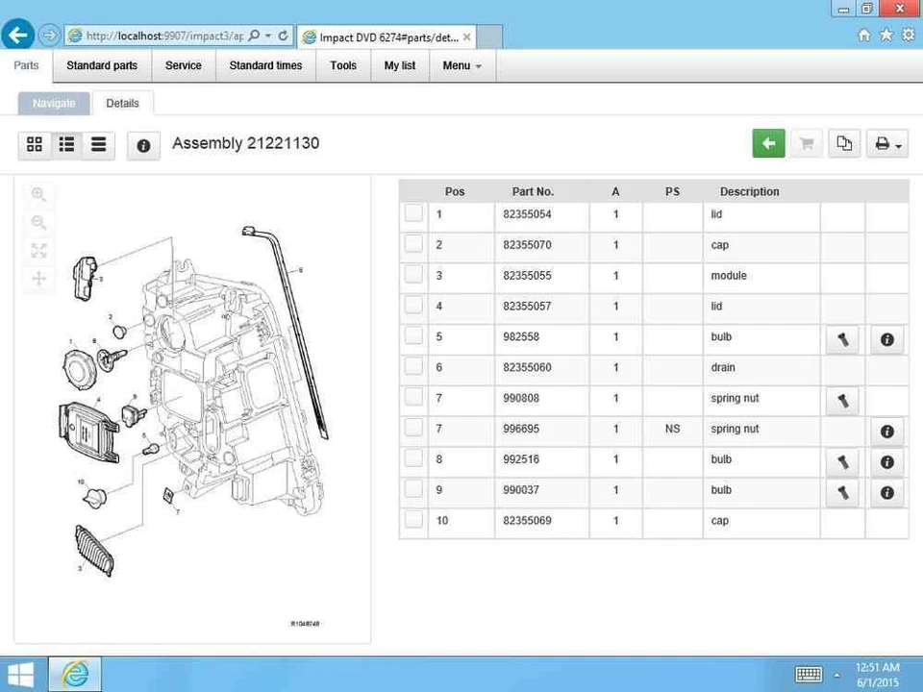Click the tool icon for bulb 982558
Image resolution: width=923 pixels, height=692 pixels.
pos(842,339)
